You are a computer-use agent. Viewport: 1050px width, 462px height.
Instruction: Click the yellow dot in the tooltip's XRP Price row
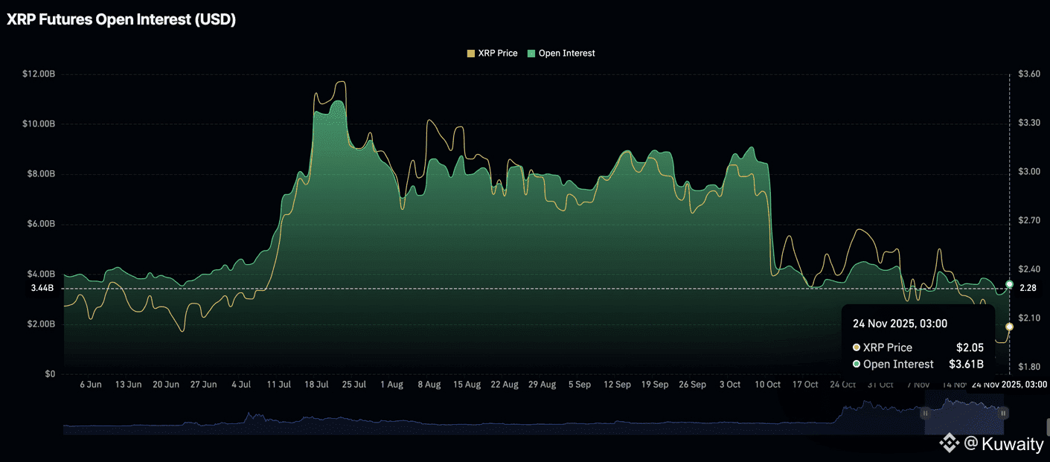click(x=857, y=347)
